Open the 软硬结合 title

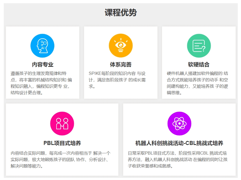pyautogui.click(x=199, y=64)
